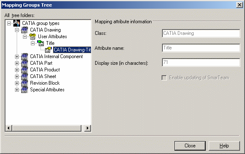Click the tree scroll left arrow

coord(9,128)
